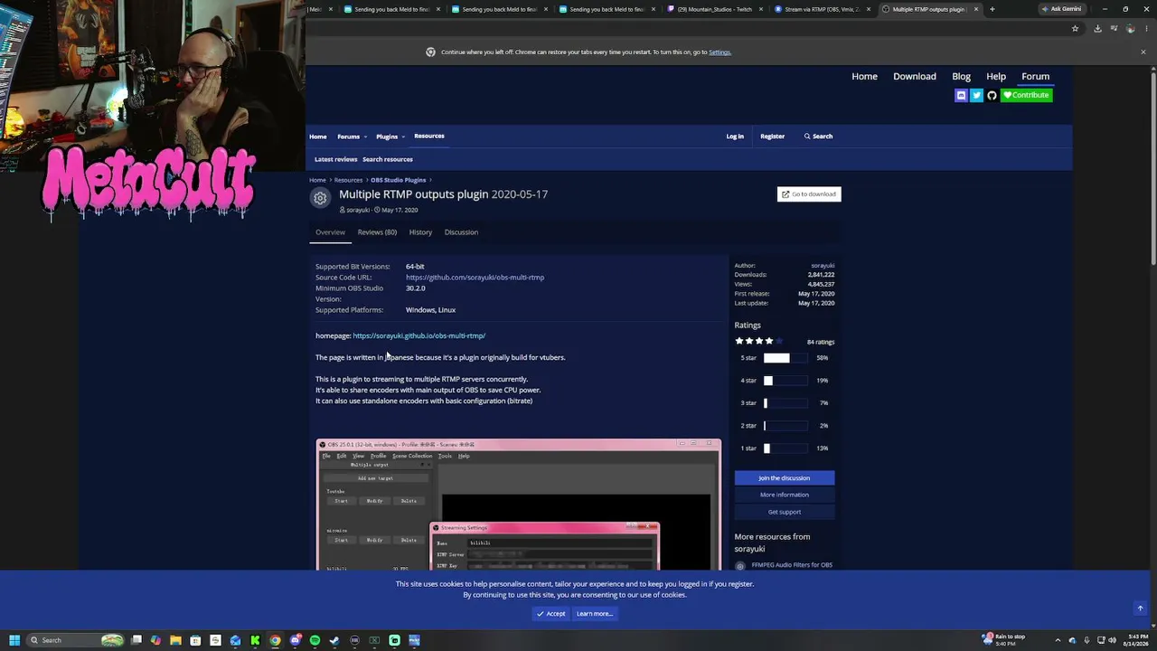Open the Blog page link

[961, 76]
